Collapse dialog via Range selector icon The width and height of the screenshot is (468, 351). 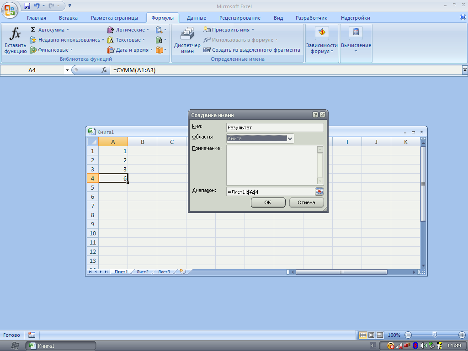click(x=319, y=191)
